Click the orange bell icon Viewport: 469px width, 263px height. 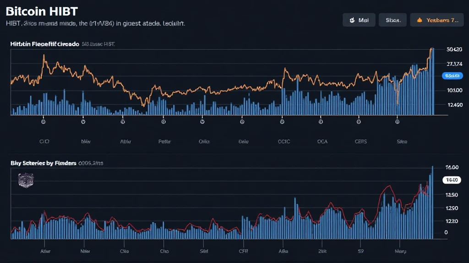click(420, 20)
